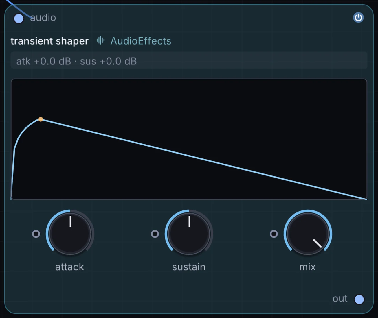Click the AudioEffects waveform icon
The width and height of the screenshot is (378, 318).
(x=100, y=40)
